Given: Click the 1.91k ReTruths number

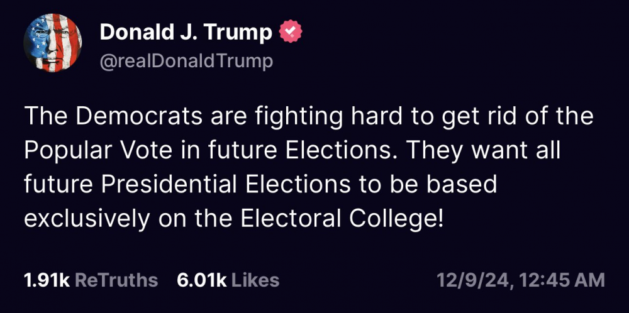Looking at the screenshot, I should (x=46, y=280).
